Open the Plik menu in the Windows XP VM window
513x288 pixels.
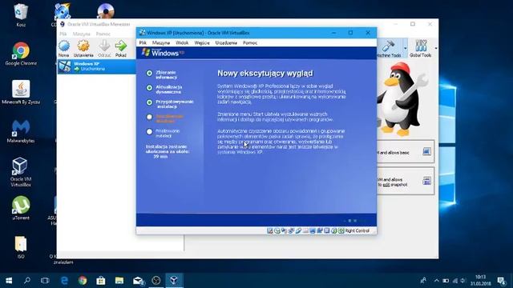click(143, 42)
